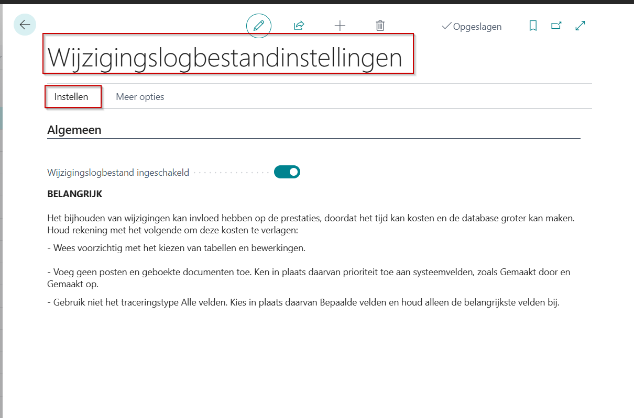Screen dimensions: 634x418
Task: Click the 'Het bijhouden van wijzigingen' paragraph
Action: [311, 224]
